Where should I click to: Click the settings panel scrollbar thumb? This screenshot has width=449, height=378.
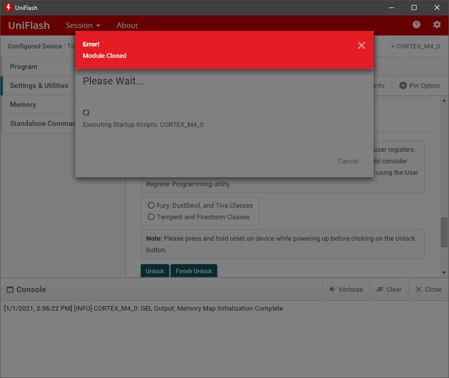click(444, 232)
